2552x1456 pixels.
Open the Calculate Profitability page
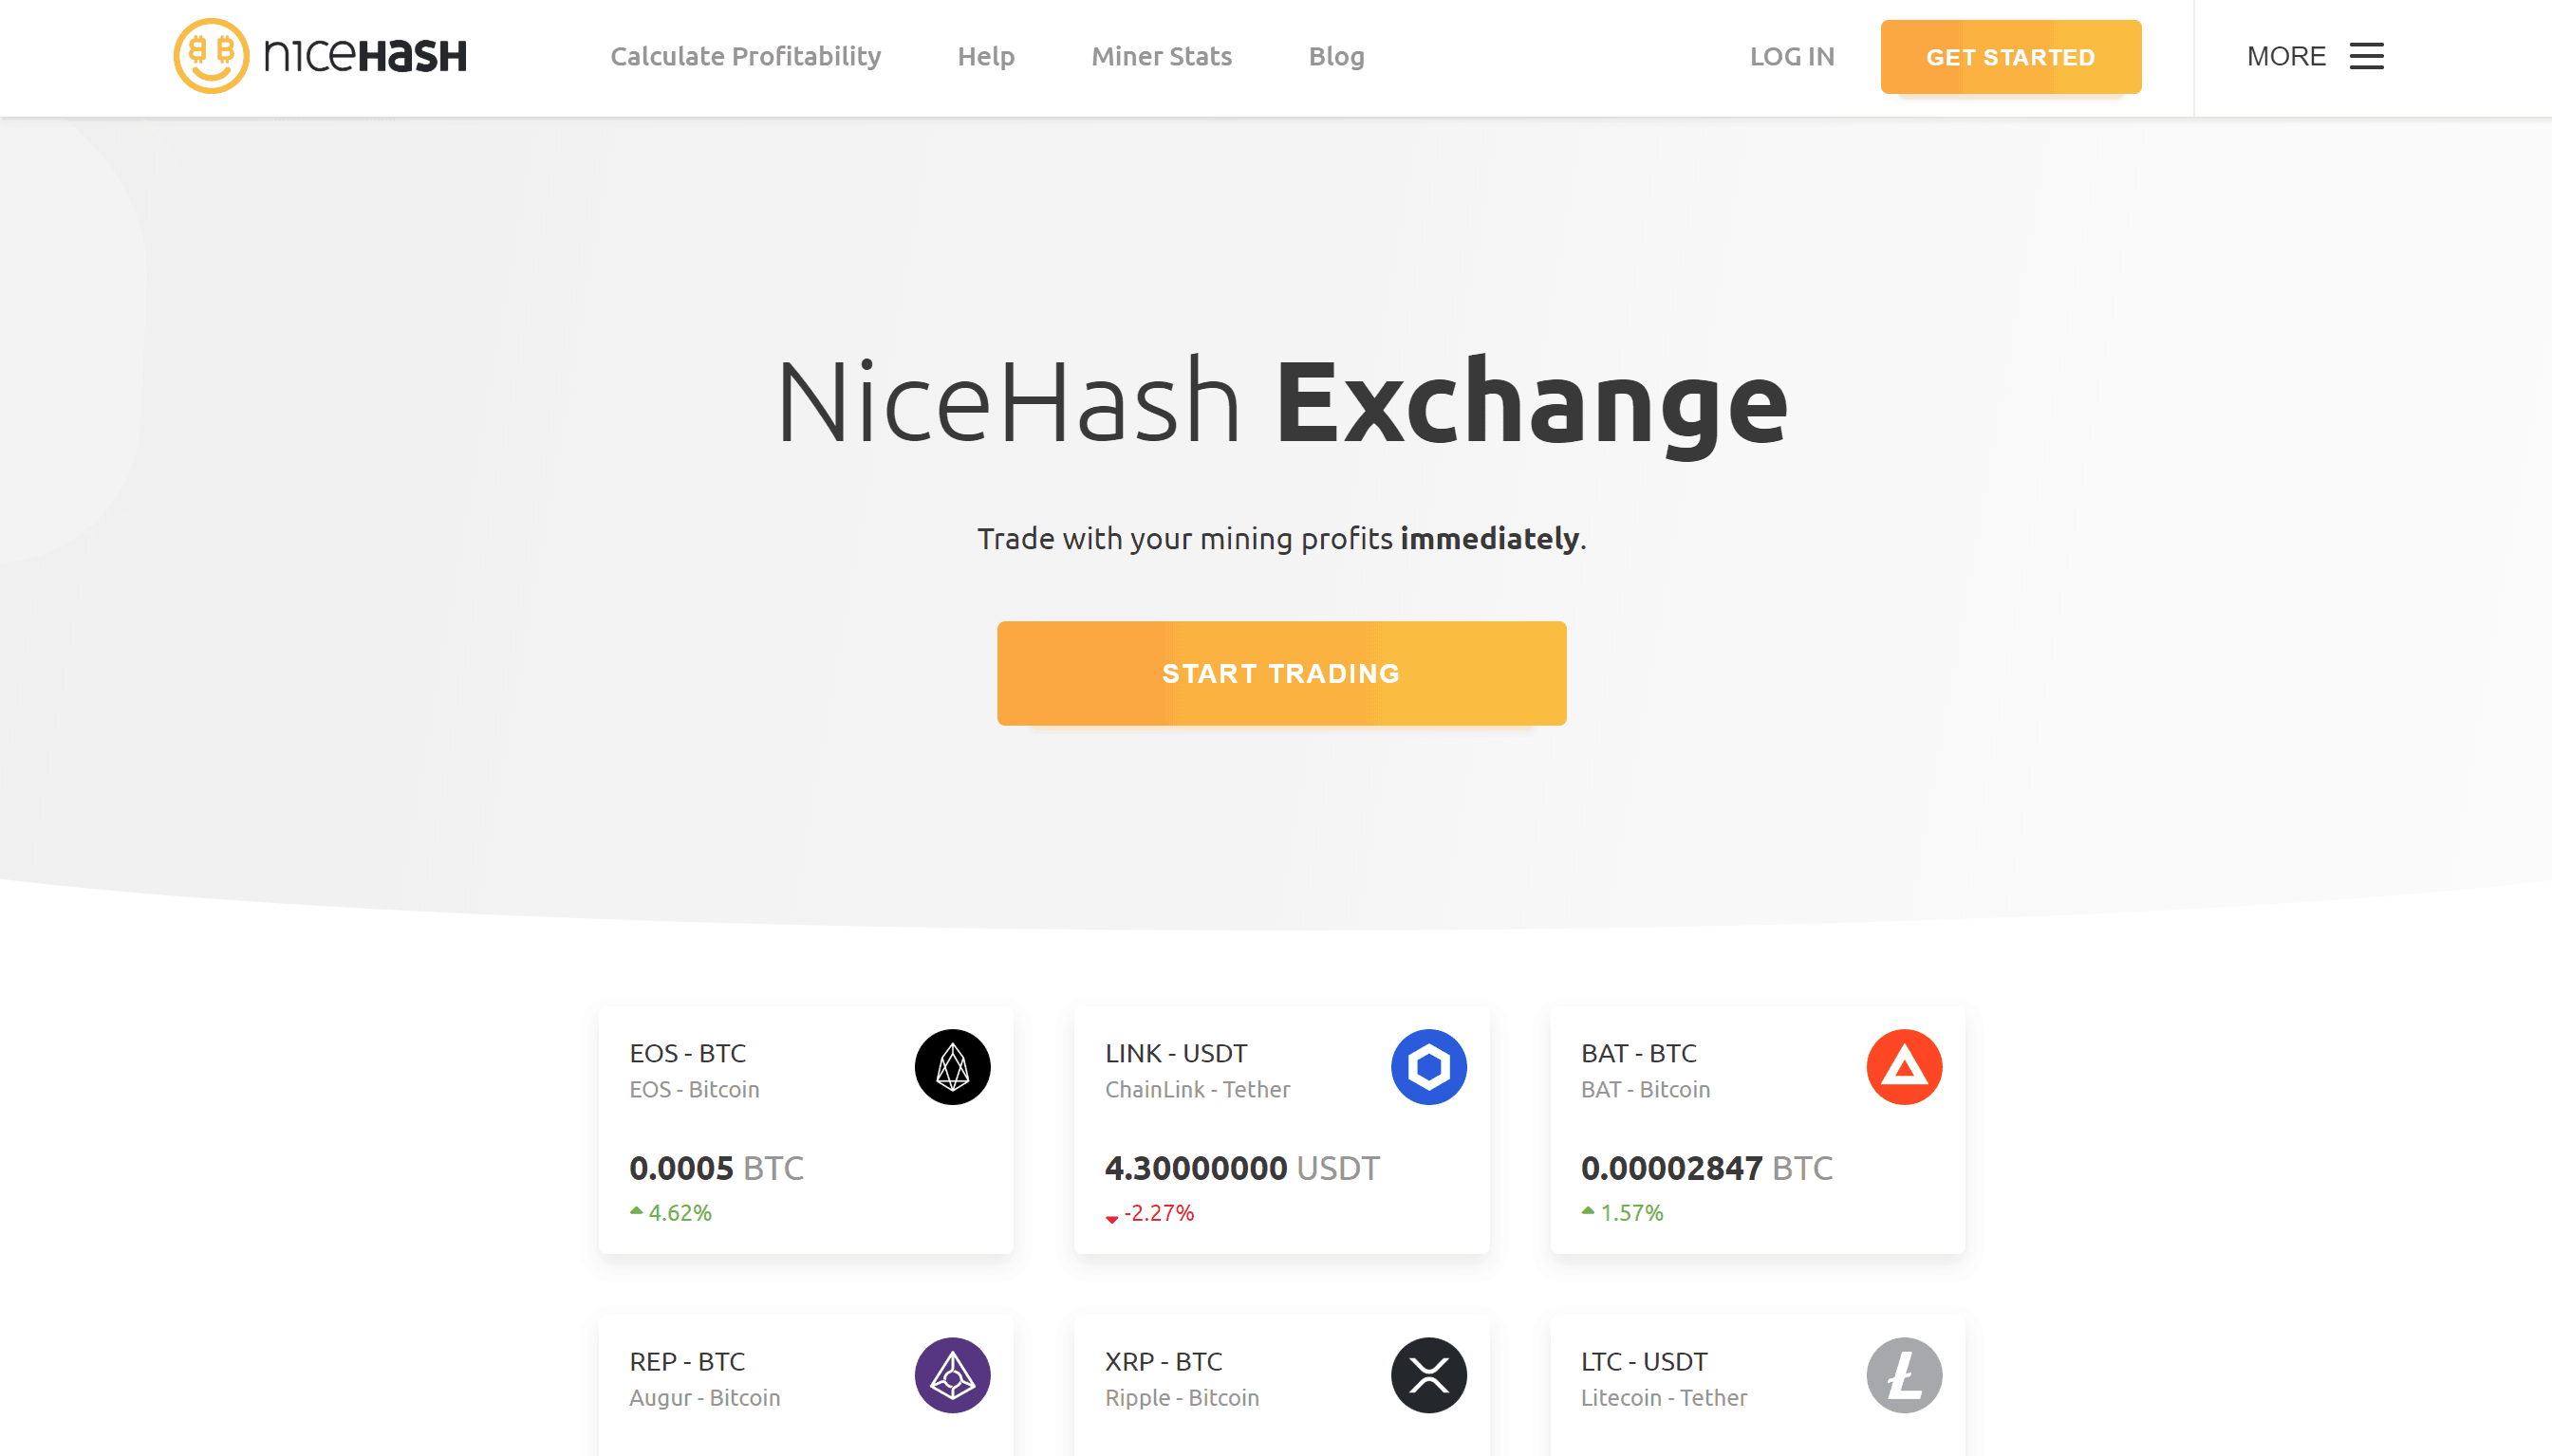point(745,56)
